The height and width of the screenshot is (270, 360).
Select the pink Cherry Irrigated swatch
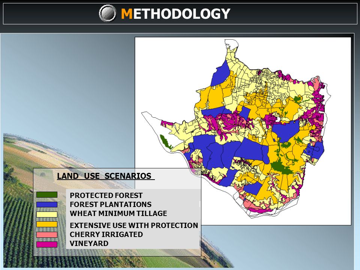pyautogui.click(x=47, y=235)
